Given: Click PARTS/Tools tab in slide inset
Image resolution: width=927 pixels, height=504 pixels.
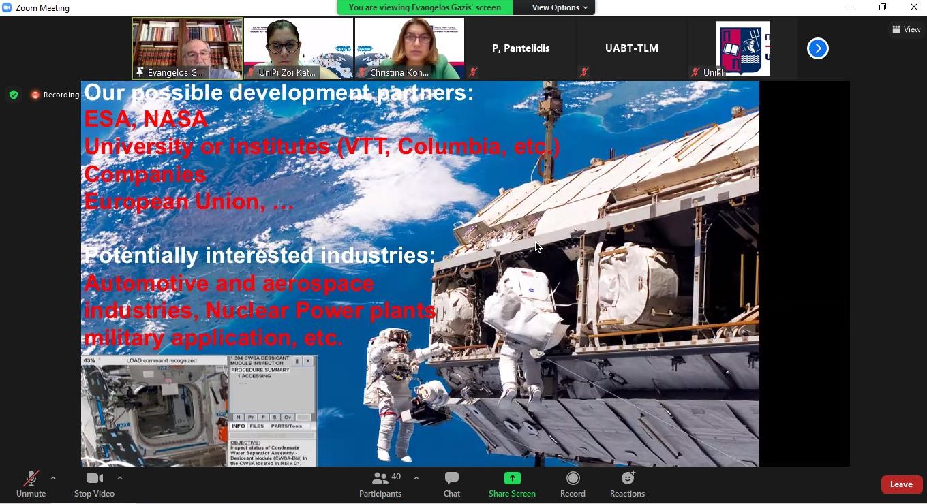Looking at the screenshot, I should click(286, 426).
